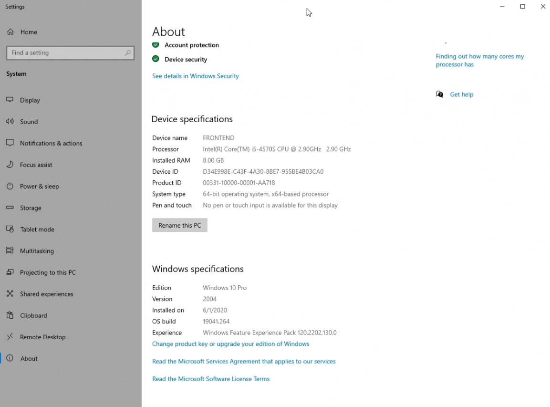Open Microsoft Software License Terms link

(211, 379)
